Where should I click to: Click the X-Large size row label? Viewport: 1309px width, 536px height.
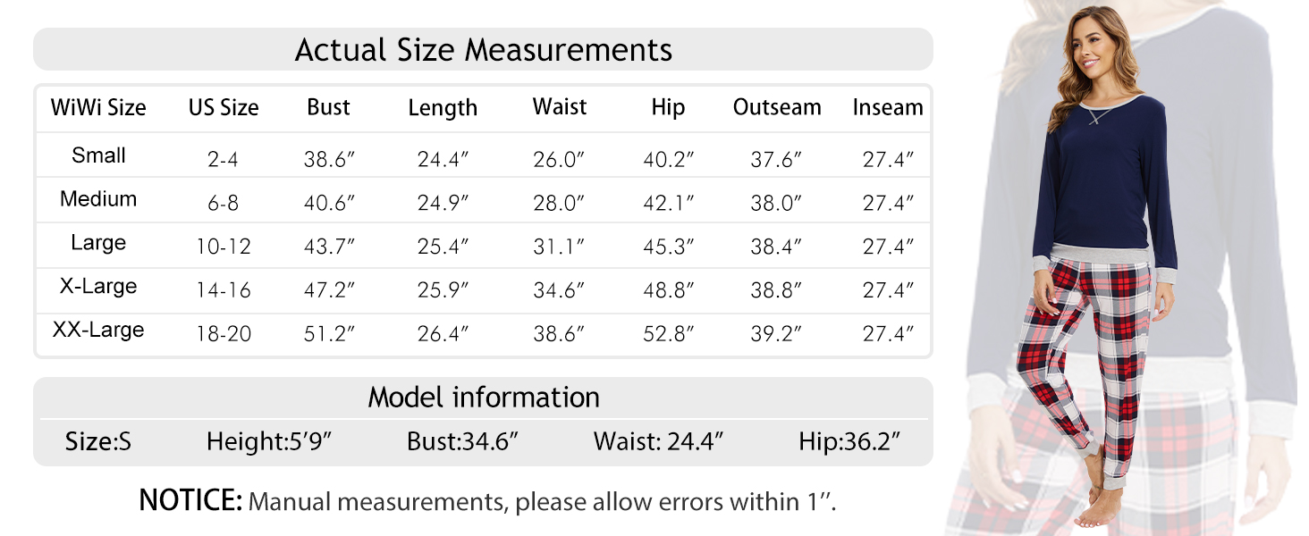(x=98, y=287)
